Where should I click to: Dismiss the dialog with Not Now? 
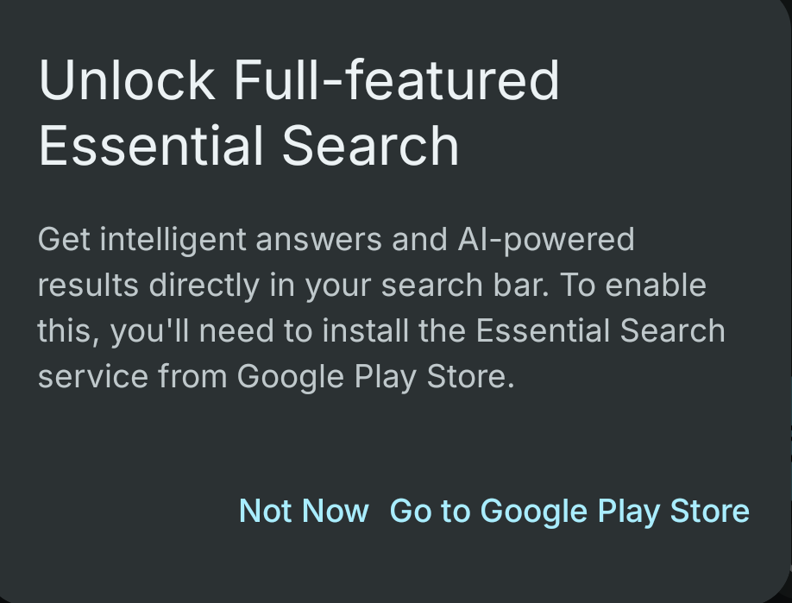(x=304, y=511)
